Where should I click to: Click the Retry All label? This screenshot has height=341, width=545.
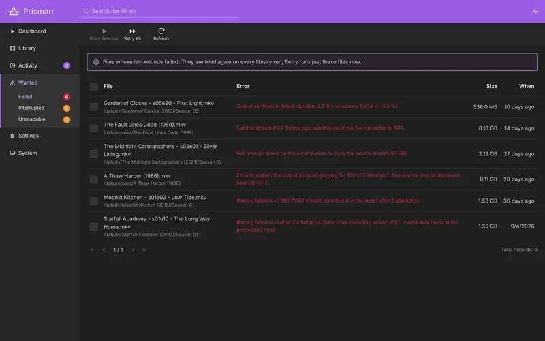point(132,39)
